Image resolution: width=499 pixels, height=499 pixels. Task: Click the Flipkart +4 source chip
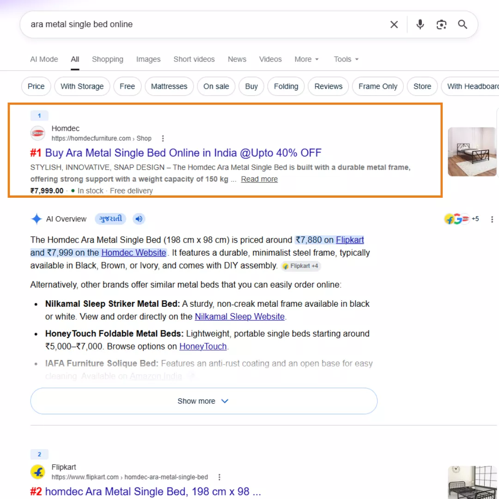tap(301, 266)
